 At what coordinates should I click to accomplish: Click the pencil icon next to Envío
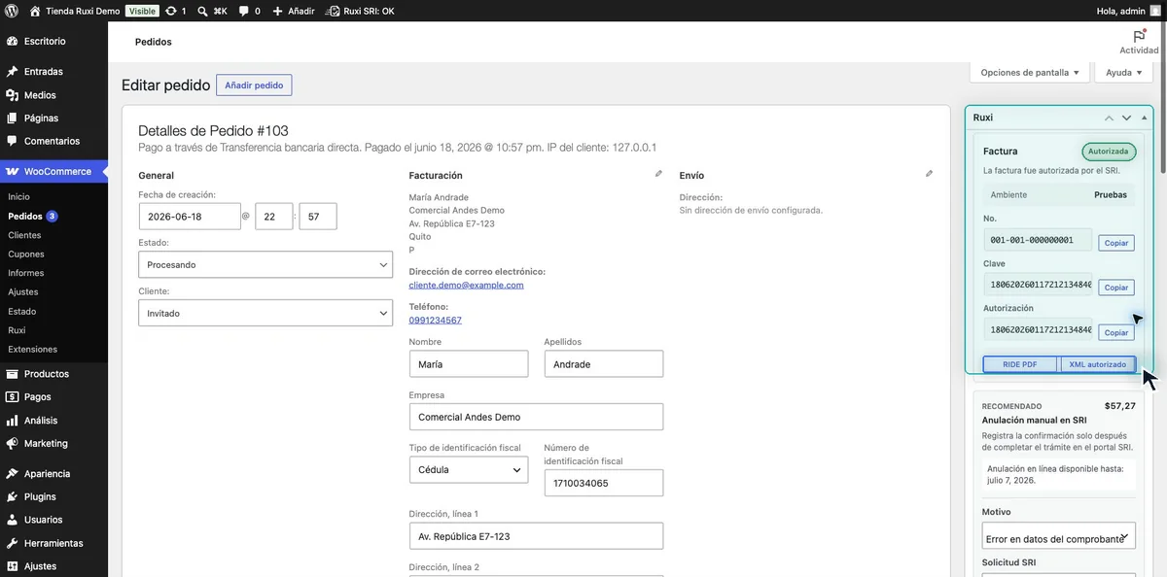coord(929,174)
